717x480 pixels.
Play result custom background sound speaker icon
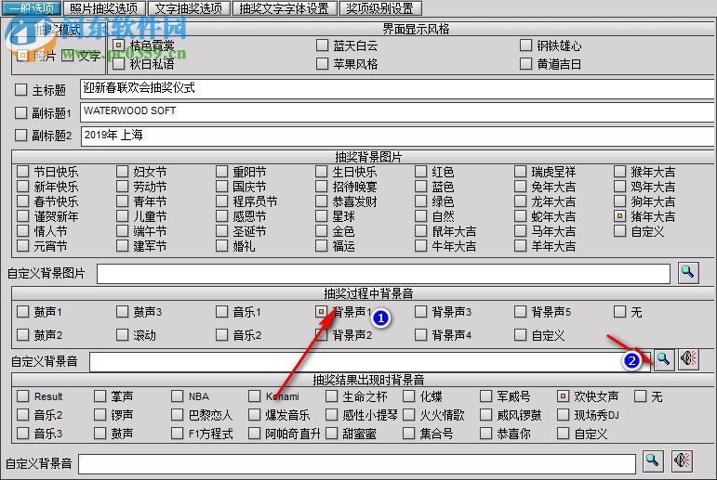[x=682, y=461]
